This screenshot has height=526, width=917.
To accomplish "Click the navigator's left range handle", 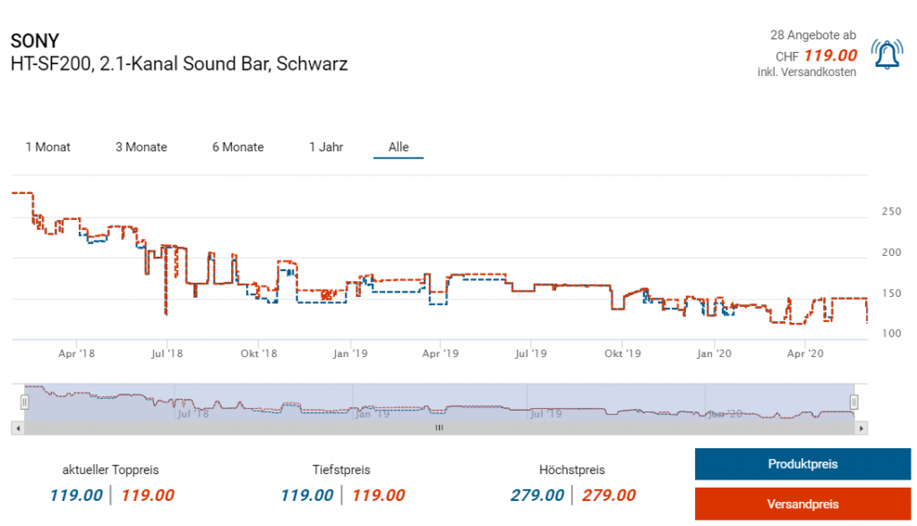I will (24, 403).
